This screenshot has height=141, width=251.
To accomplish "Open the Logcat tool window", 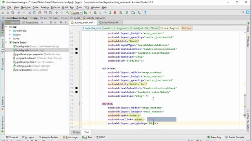I will coord(28,137).
